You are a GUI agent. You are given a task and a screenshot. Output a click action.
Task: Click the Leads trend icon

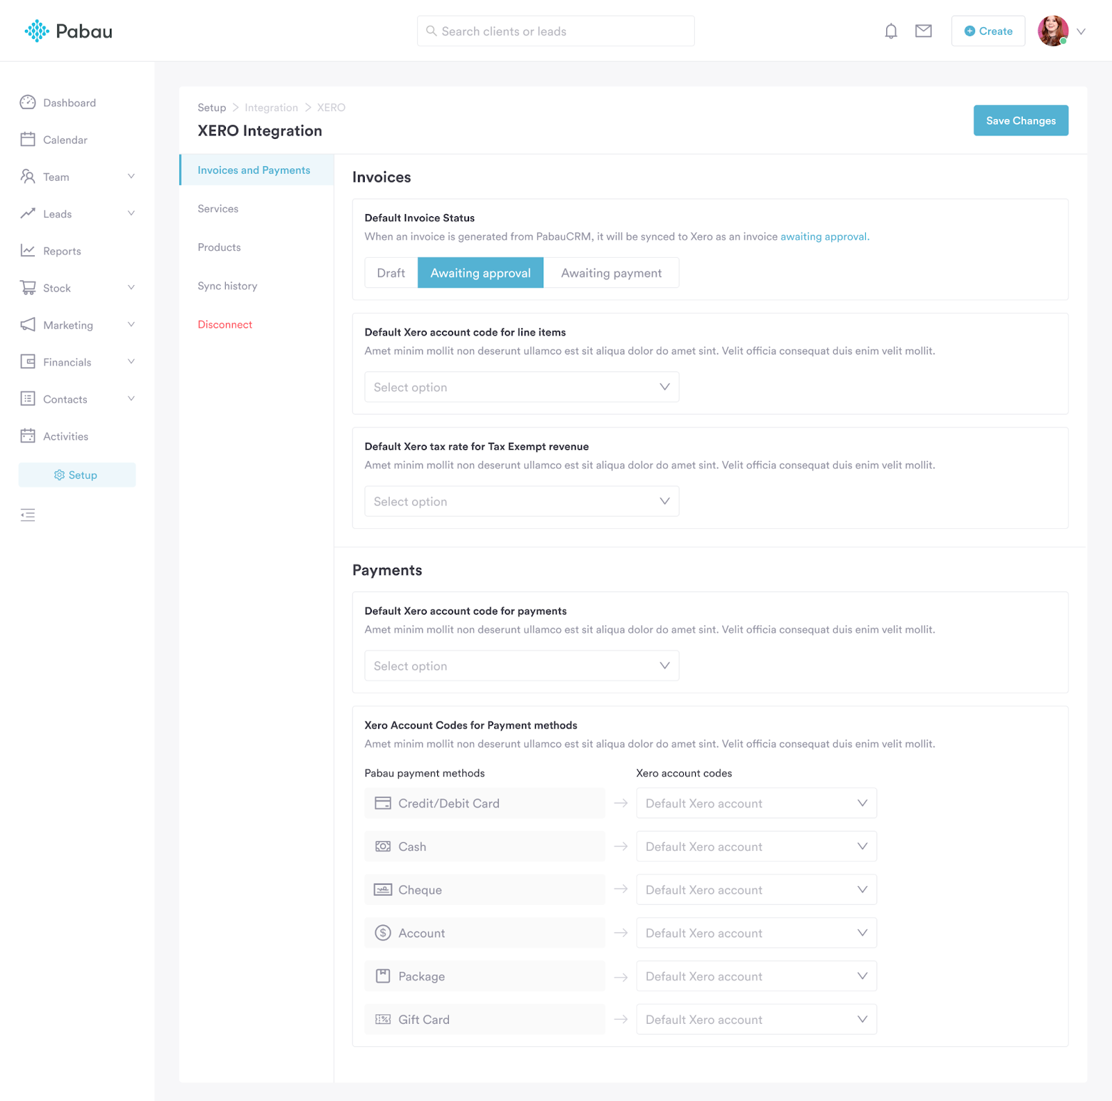click(28, 213)
